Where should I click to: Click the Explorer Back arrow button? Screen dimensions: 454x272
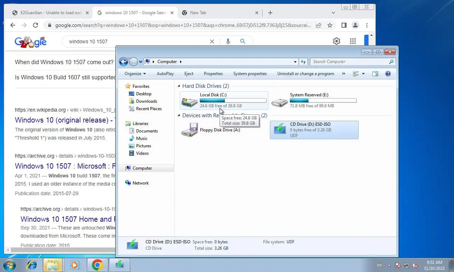pos(123,62)
